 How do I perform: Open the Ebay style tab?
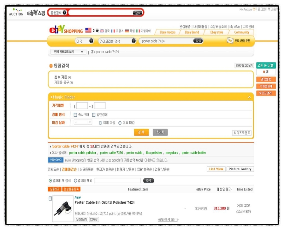pyautogui.click(x=216, y=32)
